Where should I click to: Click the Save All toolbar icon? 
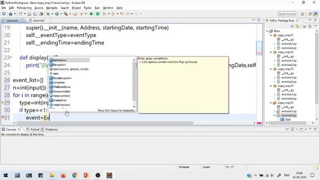coord(35,14)
